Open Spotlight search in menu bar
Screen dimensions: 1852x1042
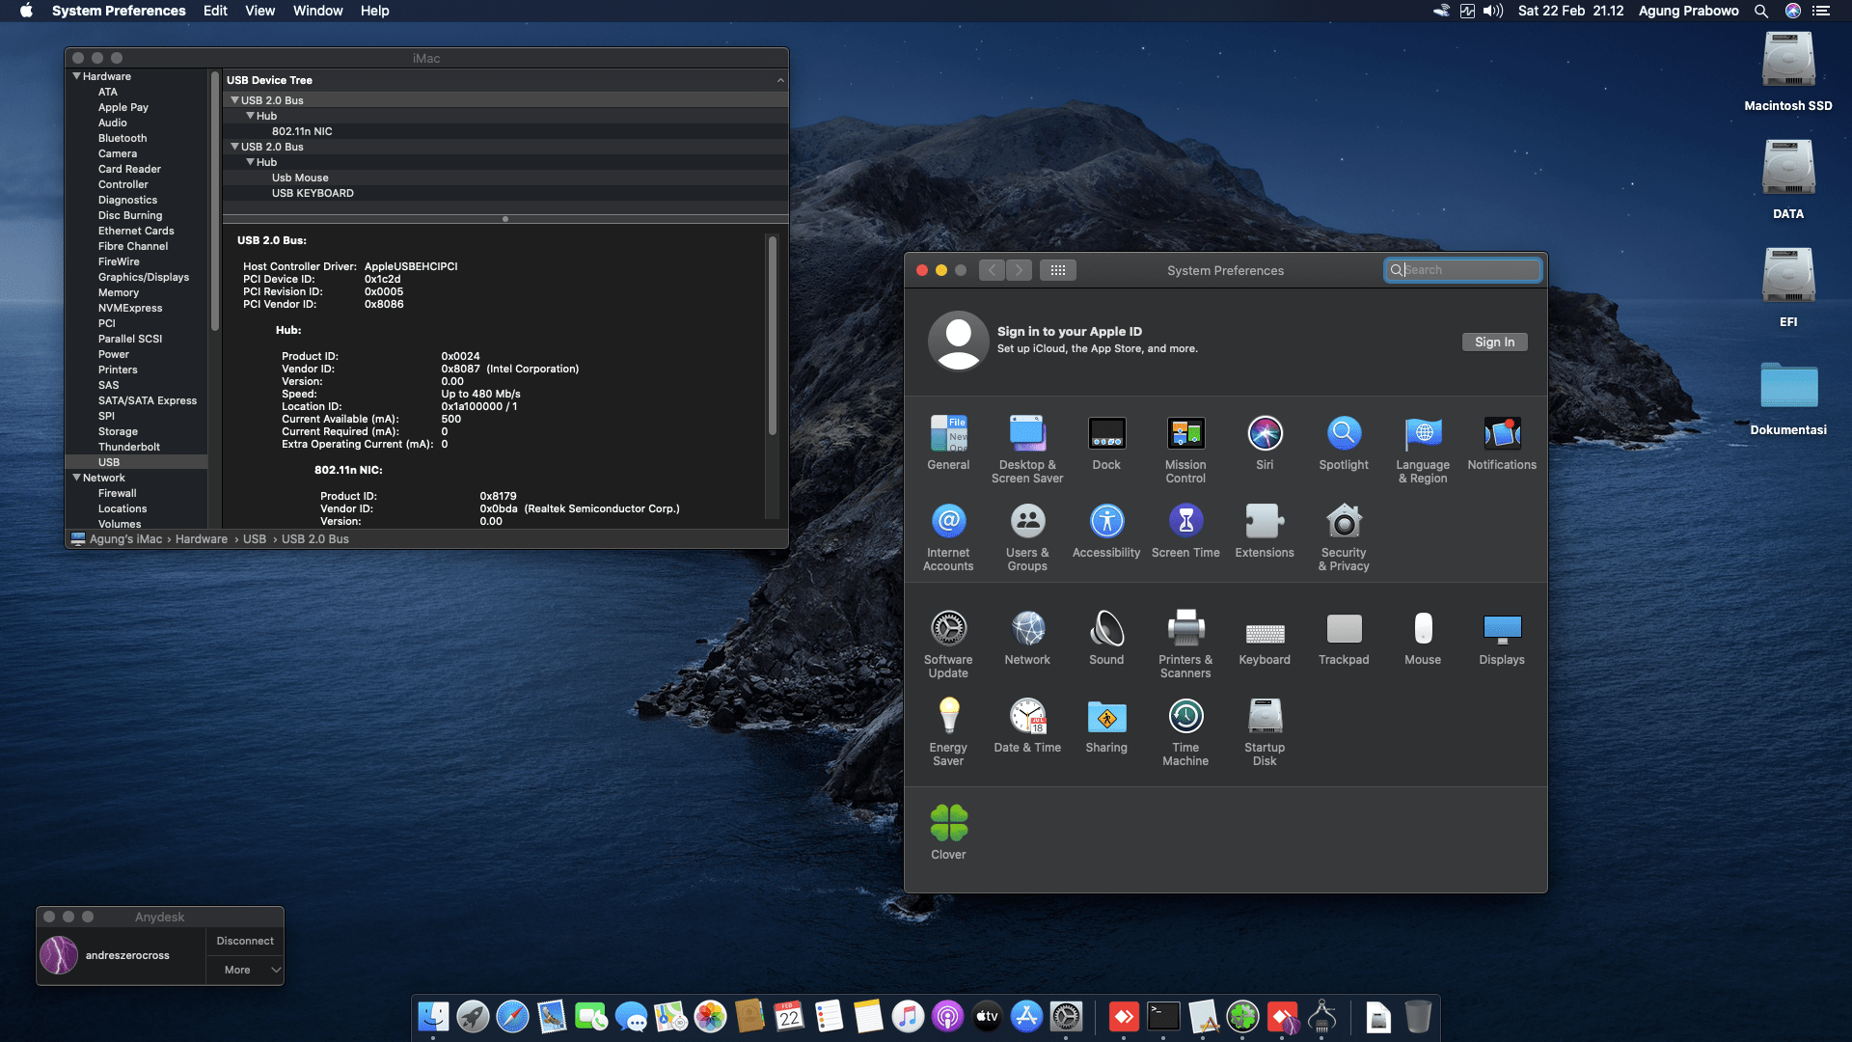[1761, 11]
